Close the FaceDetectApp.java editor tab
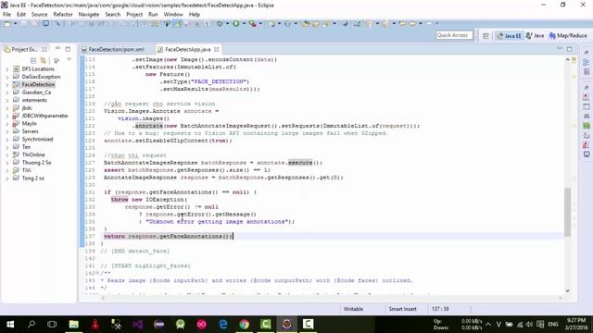The width and height of the screenshot is (593, 333). [217, 49]
